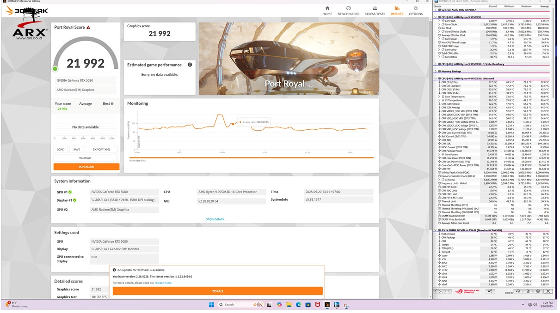Click the EXPORT XML button
The height and width of the screenshot is (313, 560).
pos(102,150)
